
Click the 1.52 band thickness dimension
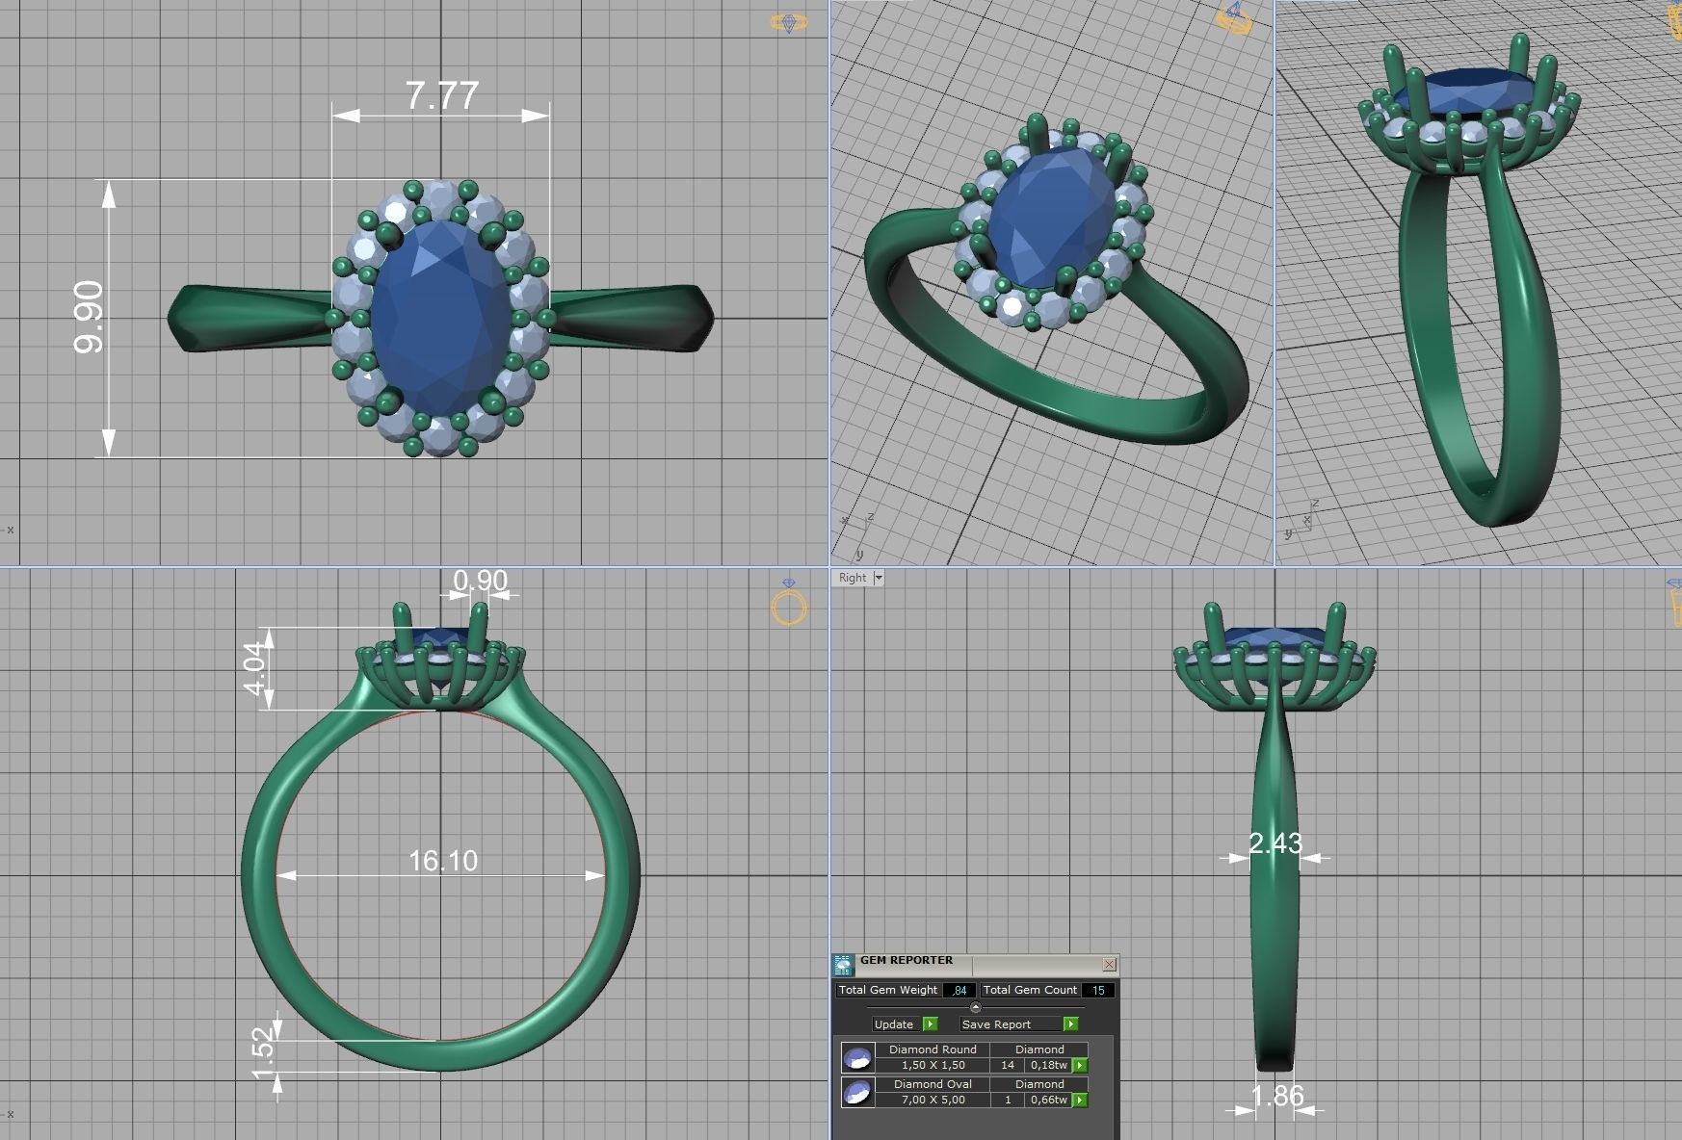click(x=262, y=1053)
